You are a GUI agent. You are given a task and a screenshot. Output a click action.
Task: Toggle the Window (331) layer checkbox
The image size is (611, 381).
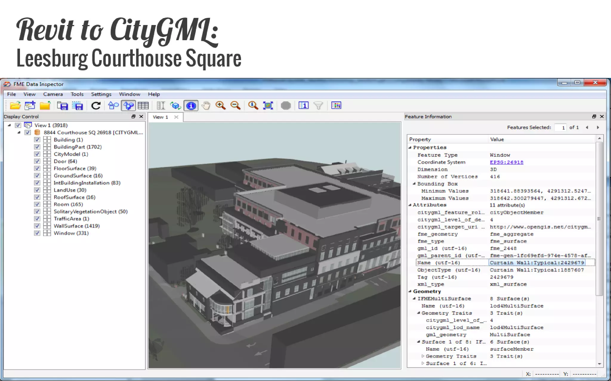coord(37,233)
